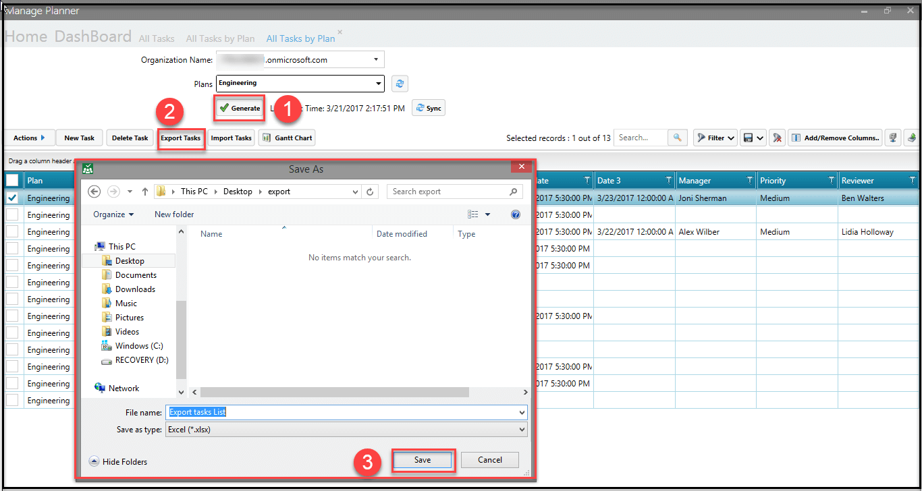
Task: Go up one folder level in Save As
Action: [145, 192]
